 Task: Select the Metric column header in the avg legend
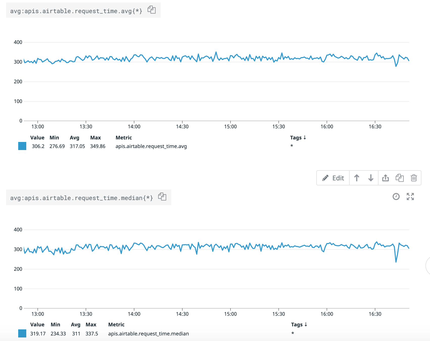click(124, 138)
